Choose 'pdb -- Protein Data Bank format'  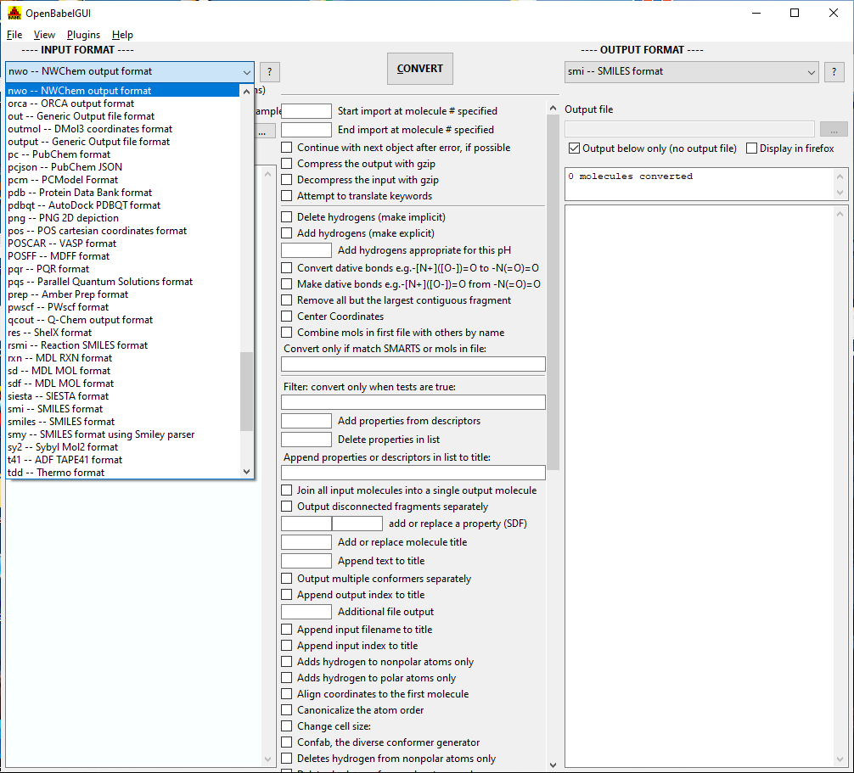pyautogui.click(x=122, y=193)
